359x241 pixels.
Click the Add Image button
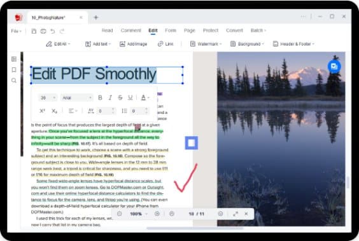(x=134, y=44)
